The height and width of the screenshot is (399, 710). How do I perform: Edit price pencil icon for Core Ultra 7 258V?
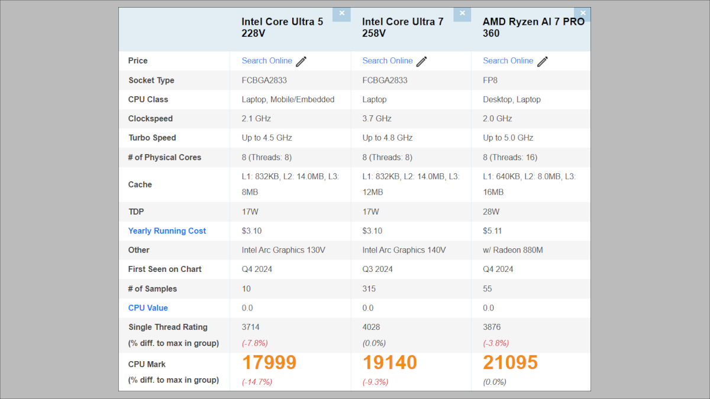[x=422, y=61]
